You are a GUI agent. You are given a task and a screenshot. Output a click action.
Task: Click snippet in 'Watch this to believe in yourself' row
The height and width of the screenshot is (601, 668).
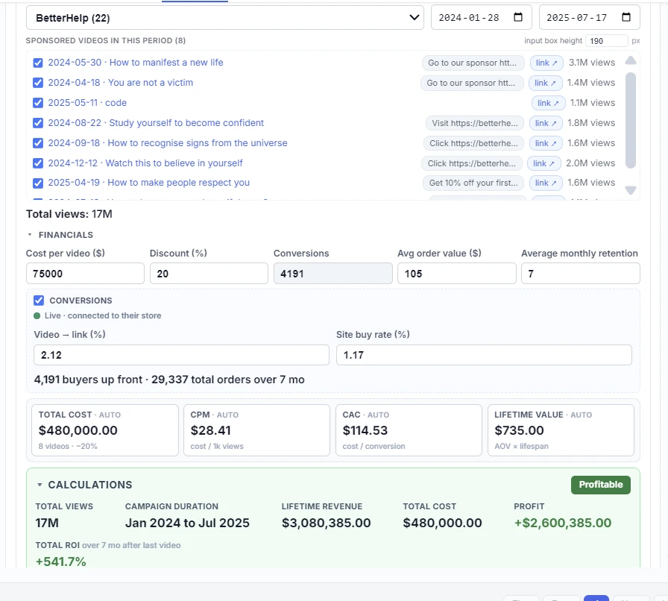coord(472,163)
